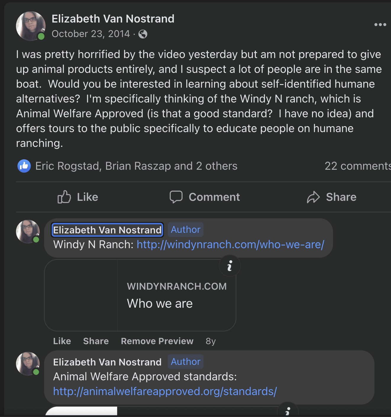This screenshot has height=417, width=391.
Task: Click the blue thumbs-up reaction icon
Action: pyautogui.click(x=24, y=166)
